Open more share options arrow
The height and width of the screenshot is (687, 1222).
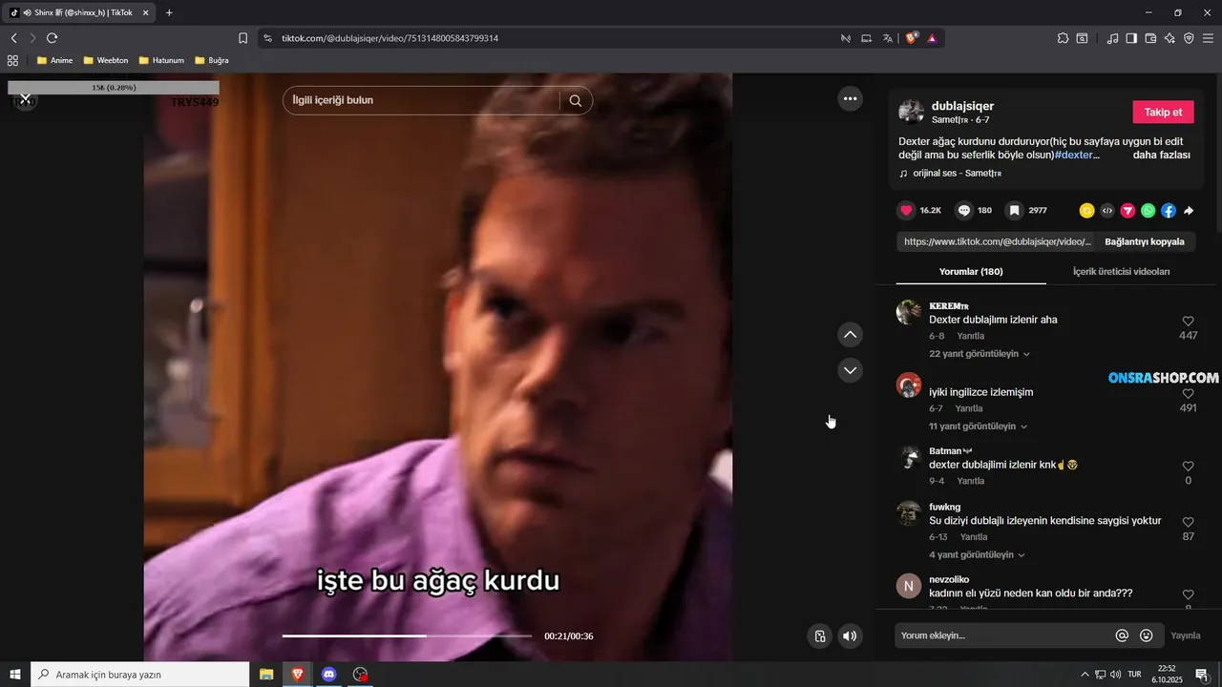tap(1189, 210)
